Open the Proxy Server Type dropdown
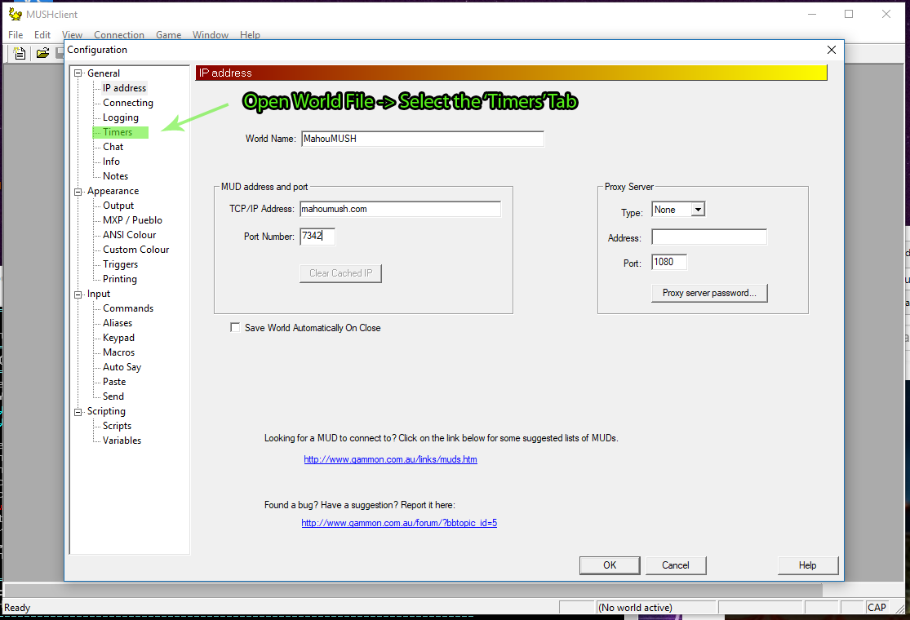Viewport: 910px width, 620px height. coord(697,210)
